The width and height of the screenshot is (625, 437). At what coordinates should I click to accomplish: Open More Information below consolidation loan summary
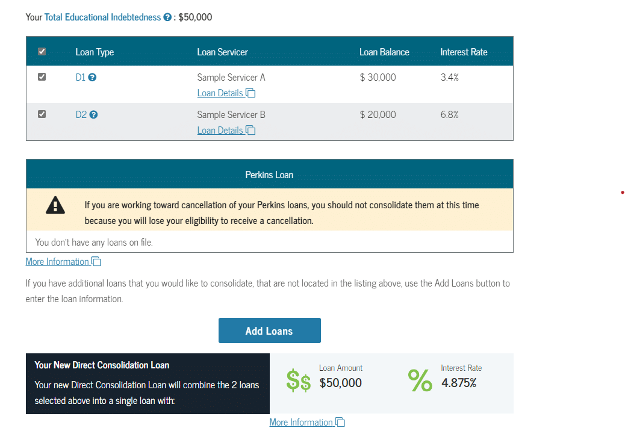301,422
